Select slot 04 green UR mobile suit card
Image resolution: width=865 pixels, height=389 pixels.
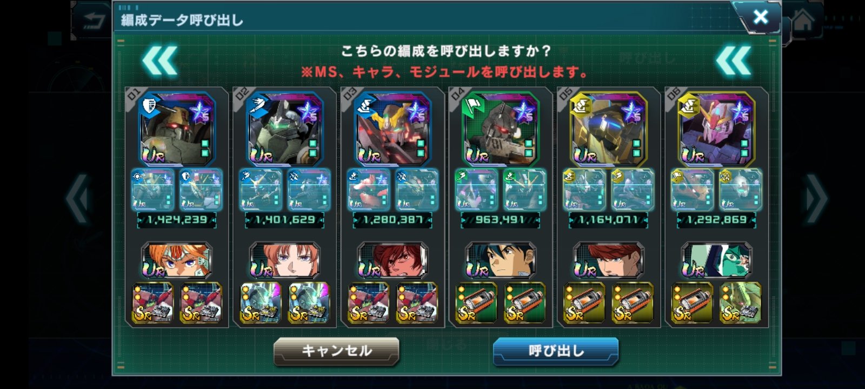coord(501,129)
